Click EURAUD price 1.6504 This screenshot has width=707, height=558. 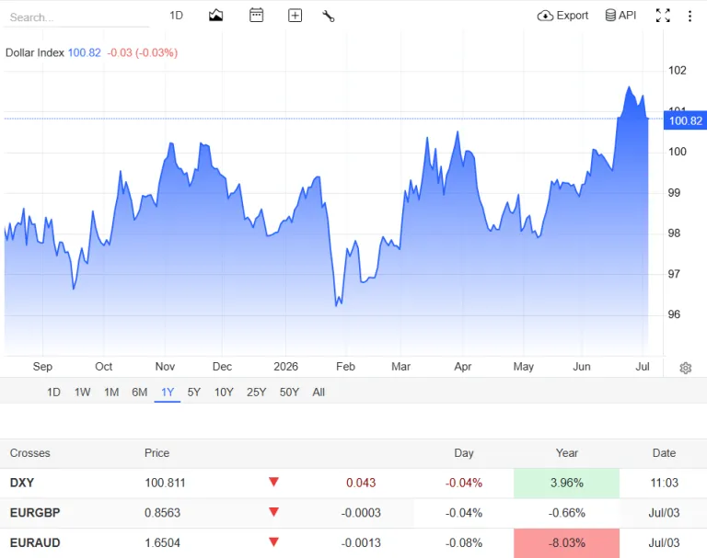click(x=162, y=542)
